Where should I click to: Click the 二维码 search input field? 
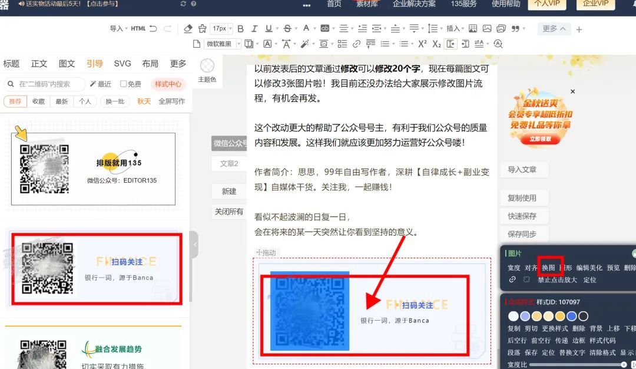(x=45, y=84)
